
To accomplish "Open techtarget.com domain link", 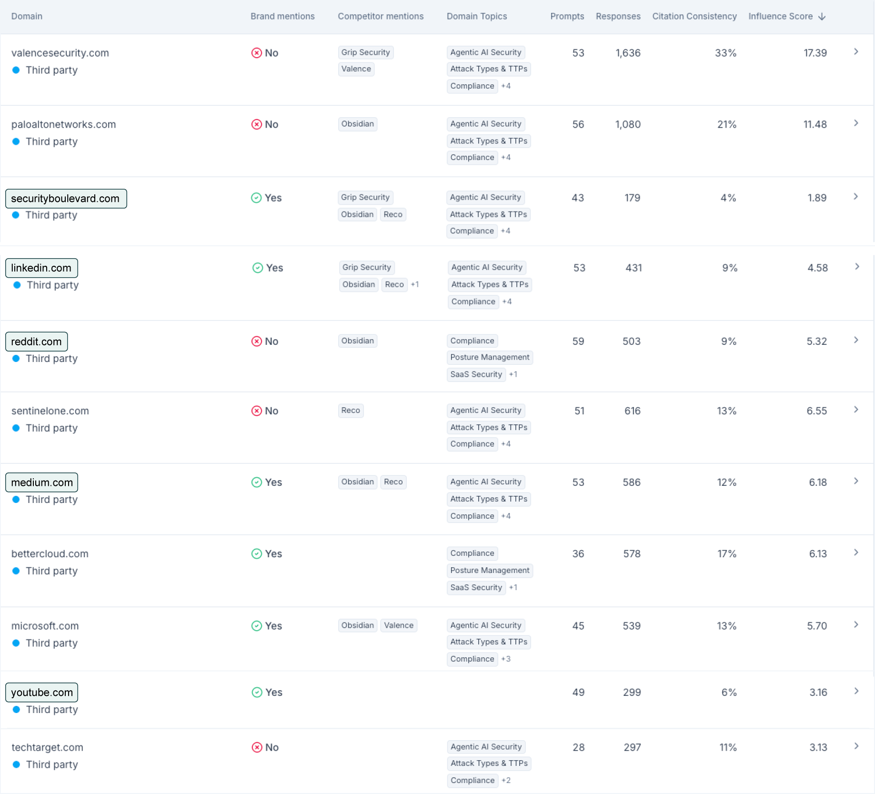I will point(47,747).
